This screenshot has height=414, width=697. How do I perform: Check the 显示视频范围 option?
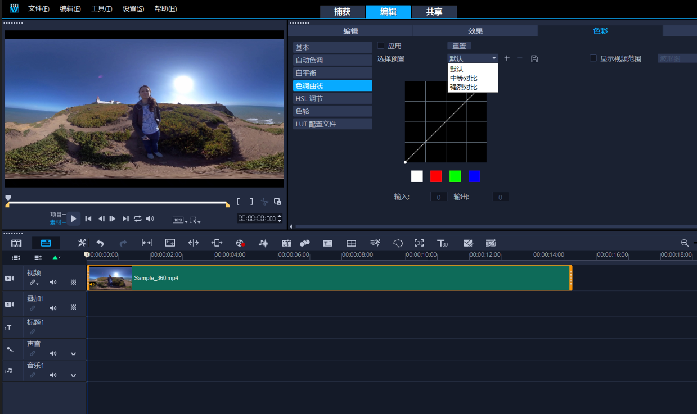click(x=593, y=58)
